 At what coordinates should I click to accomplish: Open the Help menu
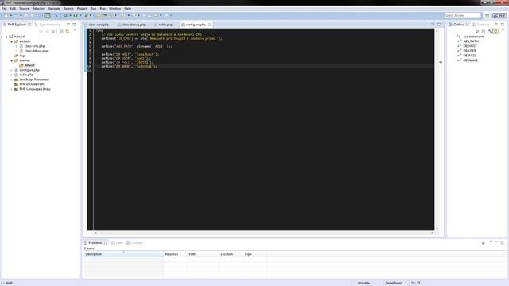pos(128,9)
